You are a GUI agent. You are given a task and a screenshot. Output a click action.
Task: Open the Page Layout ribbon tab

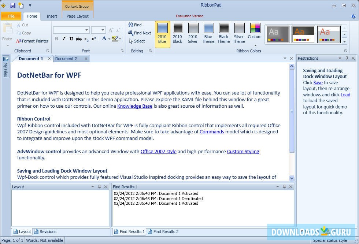point(77,16)
